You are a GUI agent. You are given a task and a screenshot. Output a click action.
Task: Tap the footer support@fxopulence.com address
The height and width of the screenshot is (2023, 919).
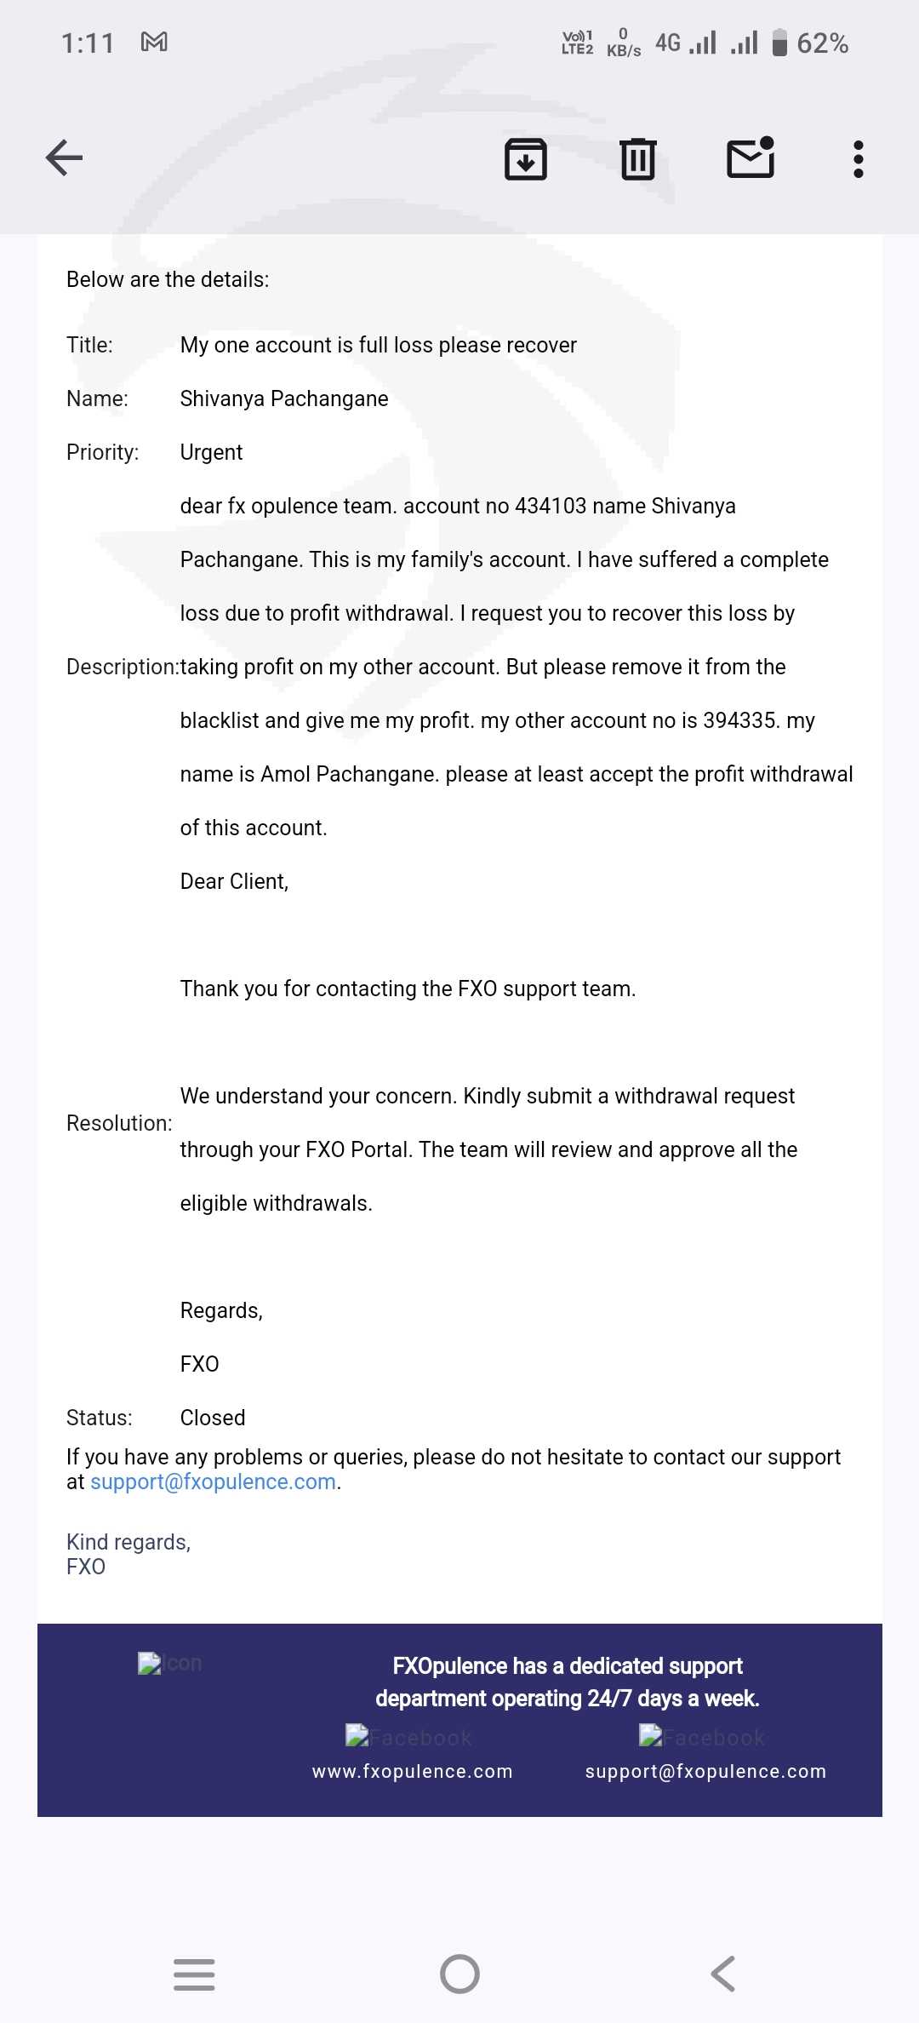705,1771
